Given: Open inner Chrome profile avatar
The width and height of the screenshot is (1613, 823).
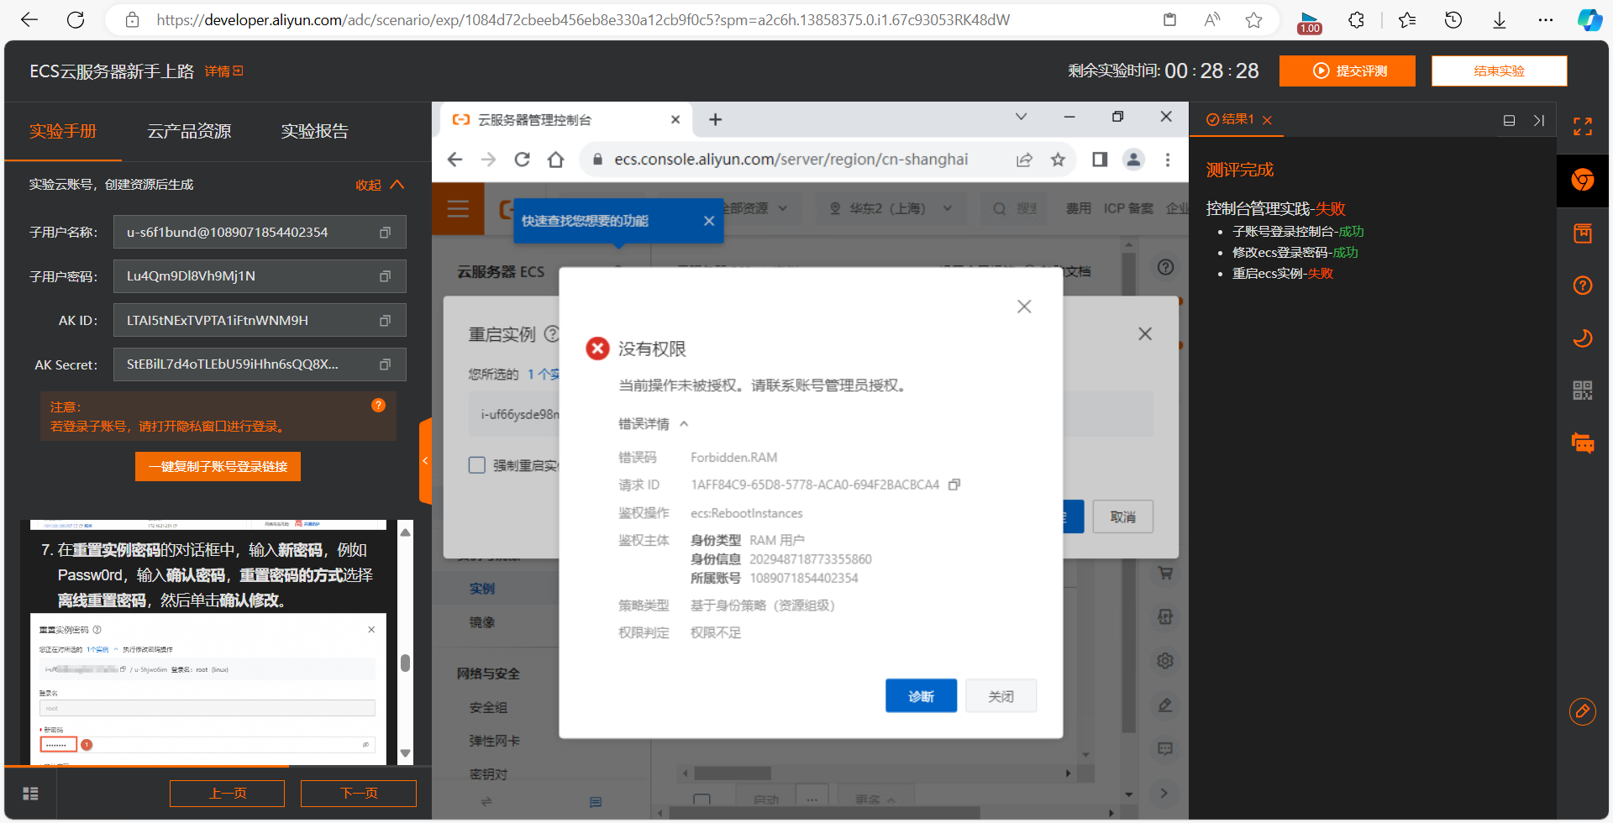Looking at the screenshot, I should coord(1134,160).
